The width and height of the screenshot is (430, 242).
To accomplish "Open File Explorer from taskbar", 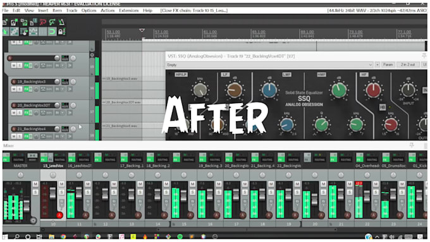I will click(x=51, y=236).
